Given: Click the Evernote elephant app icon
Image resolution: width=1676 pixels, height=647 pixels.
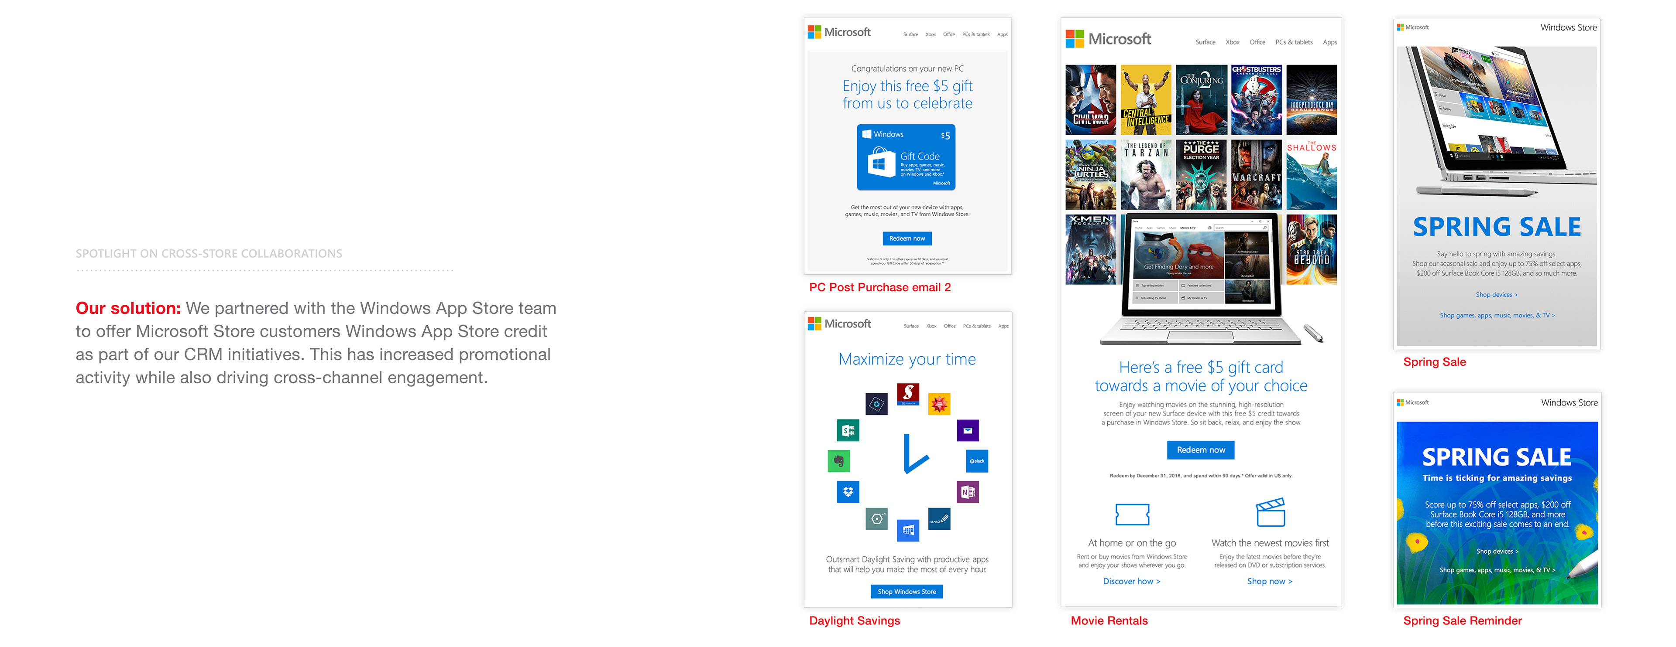Looking at the screenshot, I should [838, 461].
